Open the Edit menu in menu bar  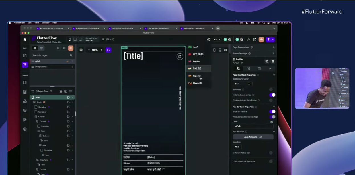[30, 23]
